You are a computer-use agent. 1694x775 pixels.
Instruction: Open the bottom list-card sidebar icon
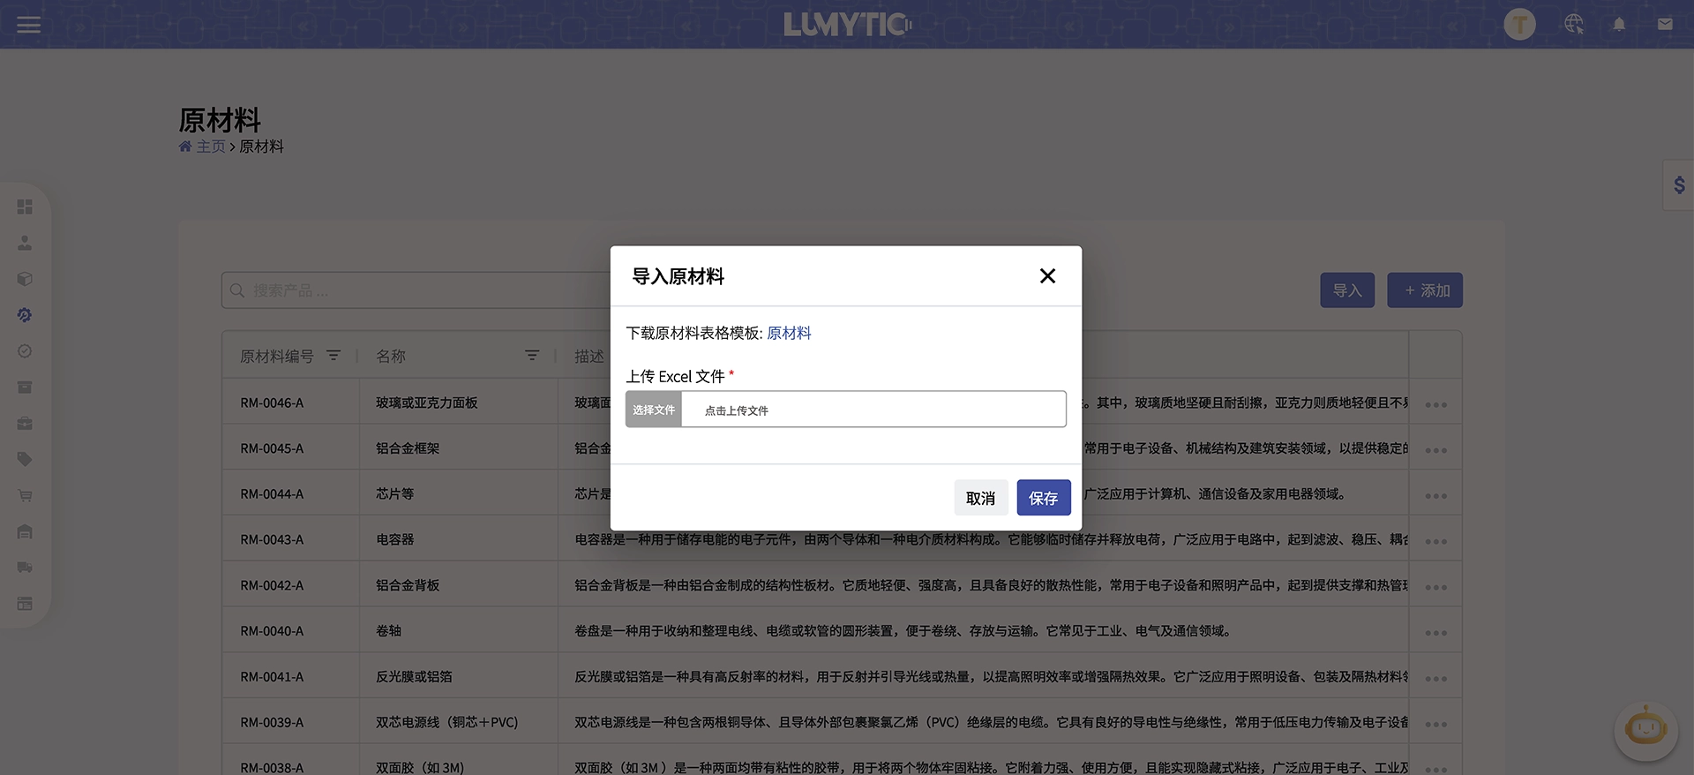pos(25,604)
